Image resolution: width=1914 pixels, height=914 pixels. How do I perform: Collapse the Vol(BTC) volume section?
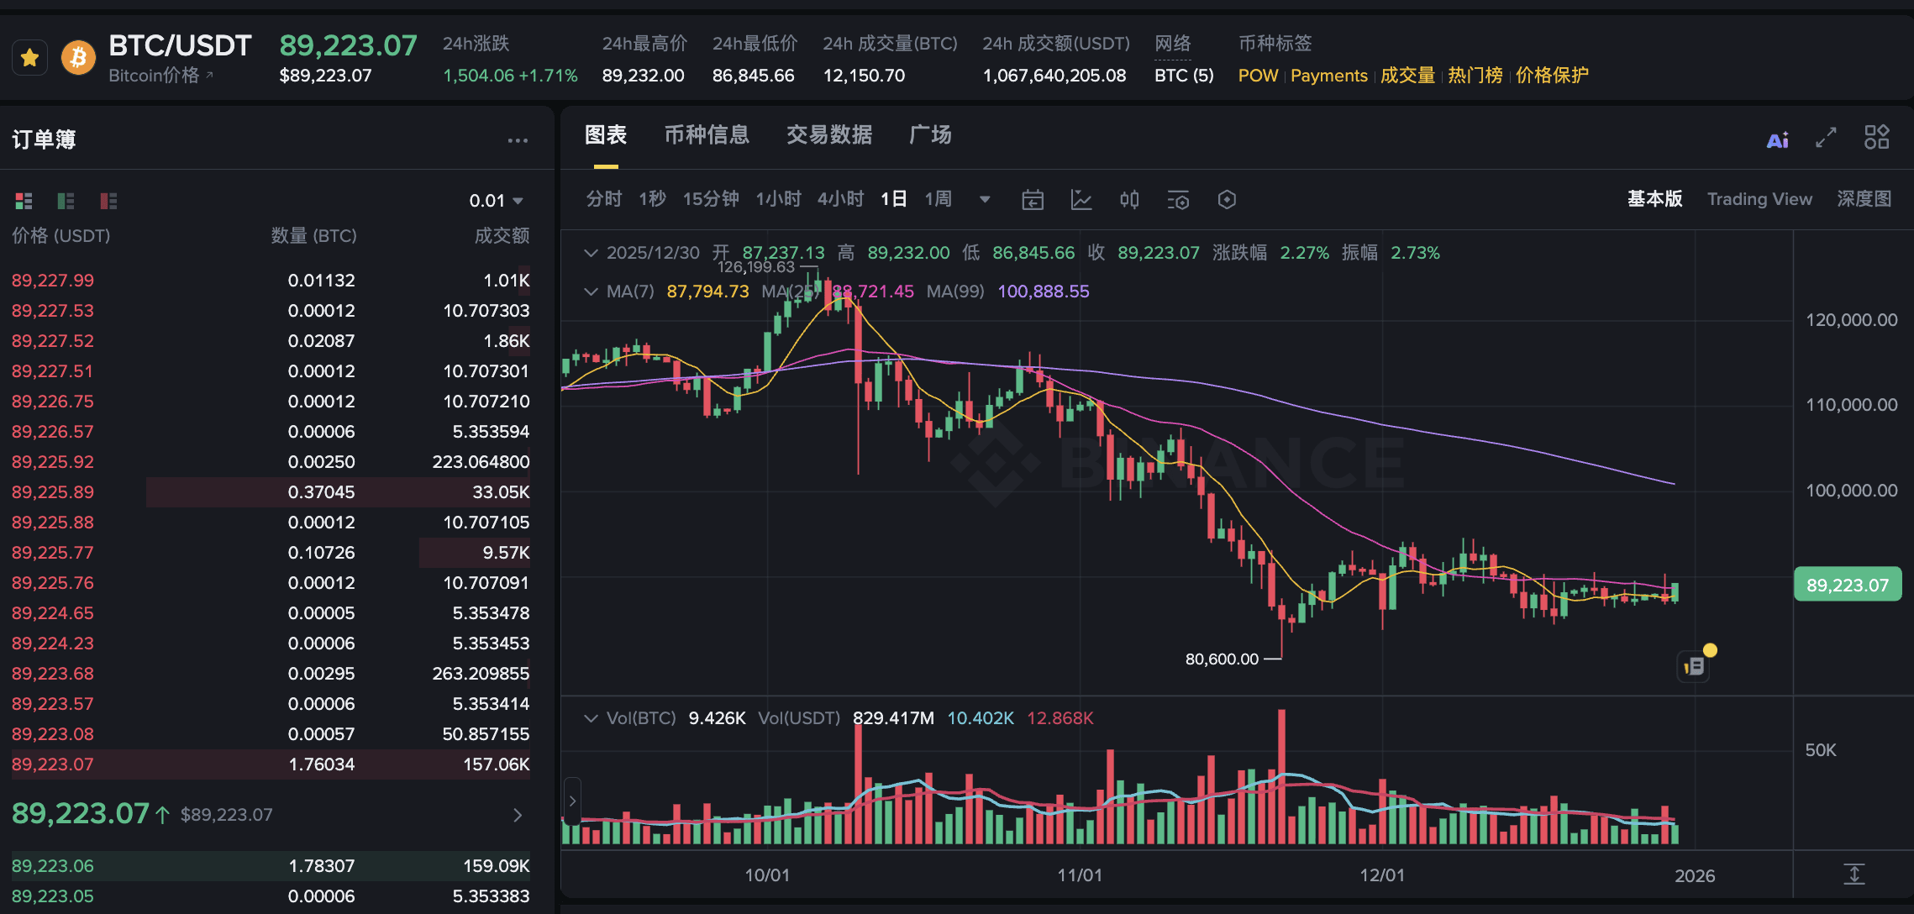(591, 718)
